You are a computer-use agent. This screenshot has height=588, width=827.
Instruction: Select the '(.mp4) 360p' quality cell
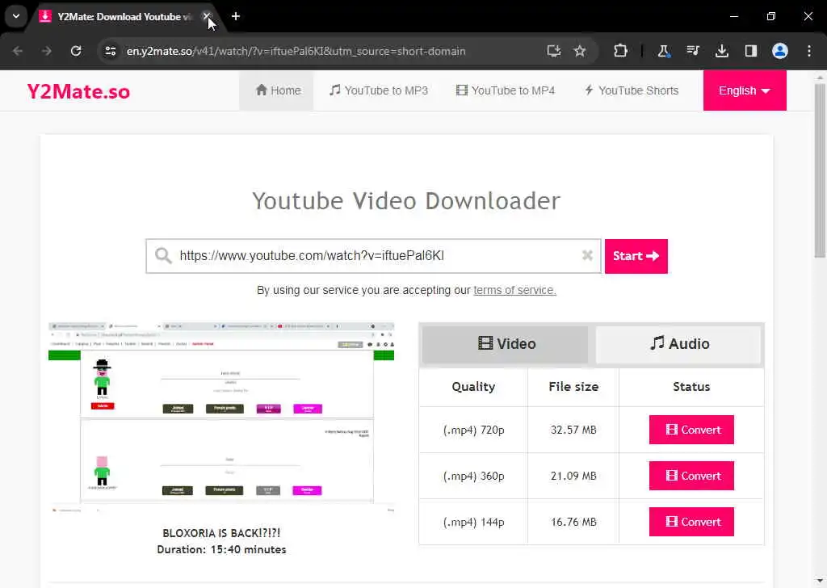pos(473,476)
